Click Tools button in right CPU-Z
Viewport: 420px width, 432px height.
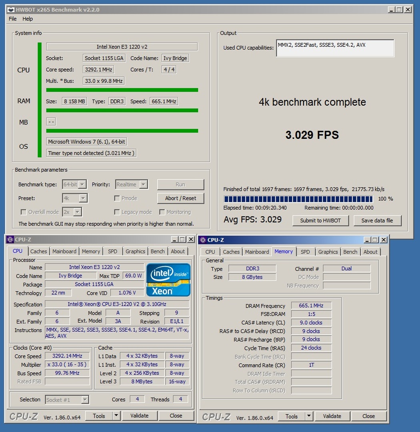click(x=292, y=416)
